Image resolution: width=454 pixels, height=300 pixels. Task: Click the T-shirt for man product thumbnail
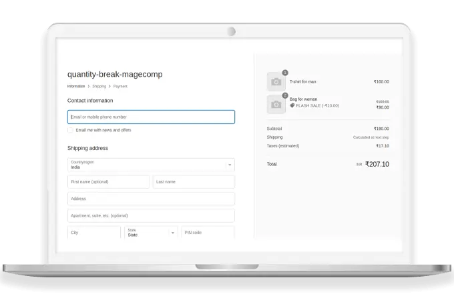[x=276, y=82]
